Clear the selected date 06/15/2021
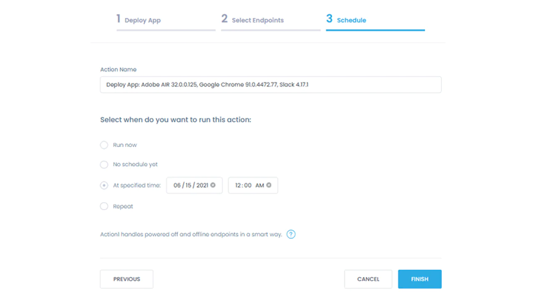This screenshot has width=542, height=294. (213, 185)
